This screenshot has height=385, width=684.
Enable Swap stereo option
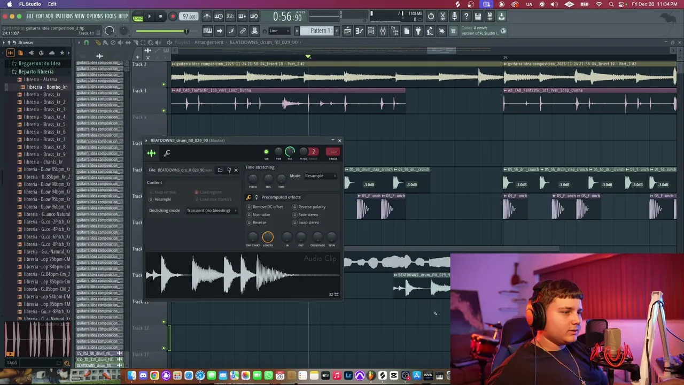pyautogui.click(x=306, y=222)
